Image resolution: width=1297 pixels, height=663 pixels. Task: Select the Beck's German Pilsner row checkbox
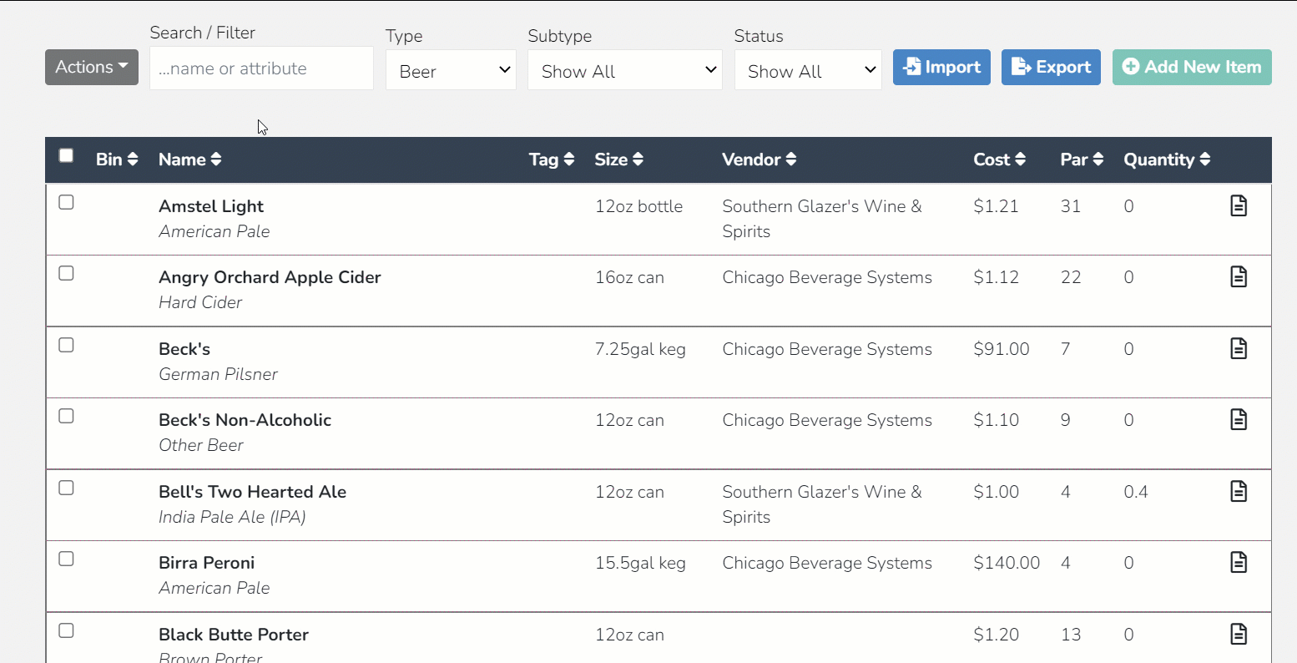pos(66,345)
